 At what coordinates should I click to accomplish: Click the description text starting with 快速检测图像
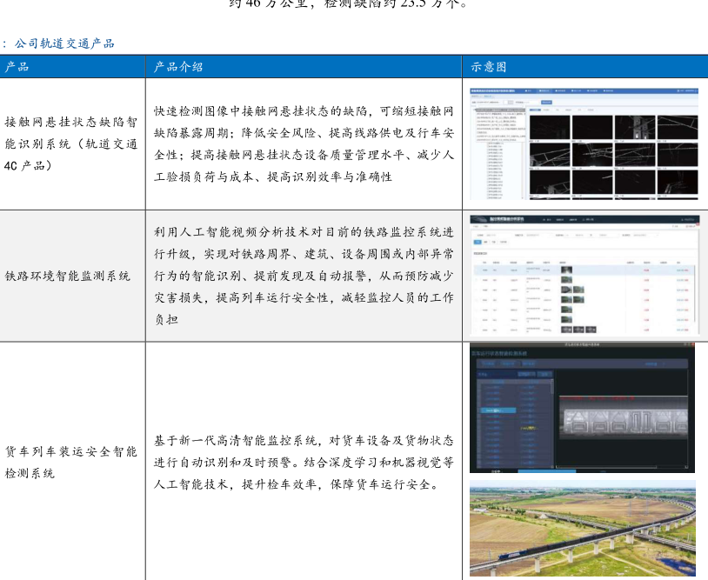click(x=304, y=143)
